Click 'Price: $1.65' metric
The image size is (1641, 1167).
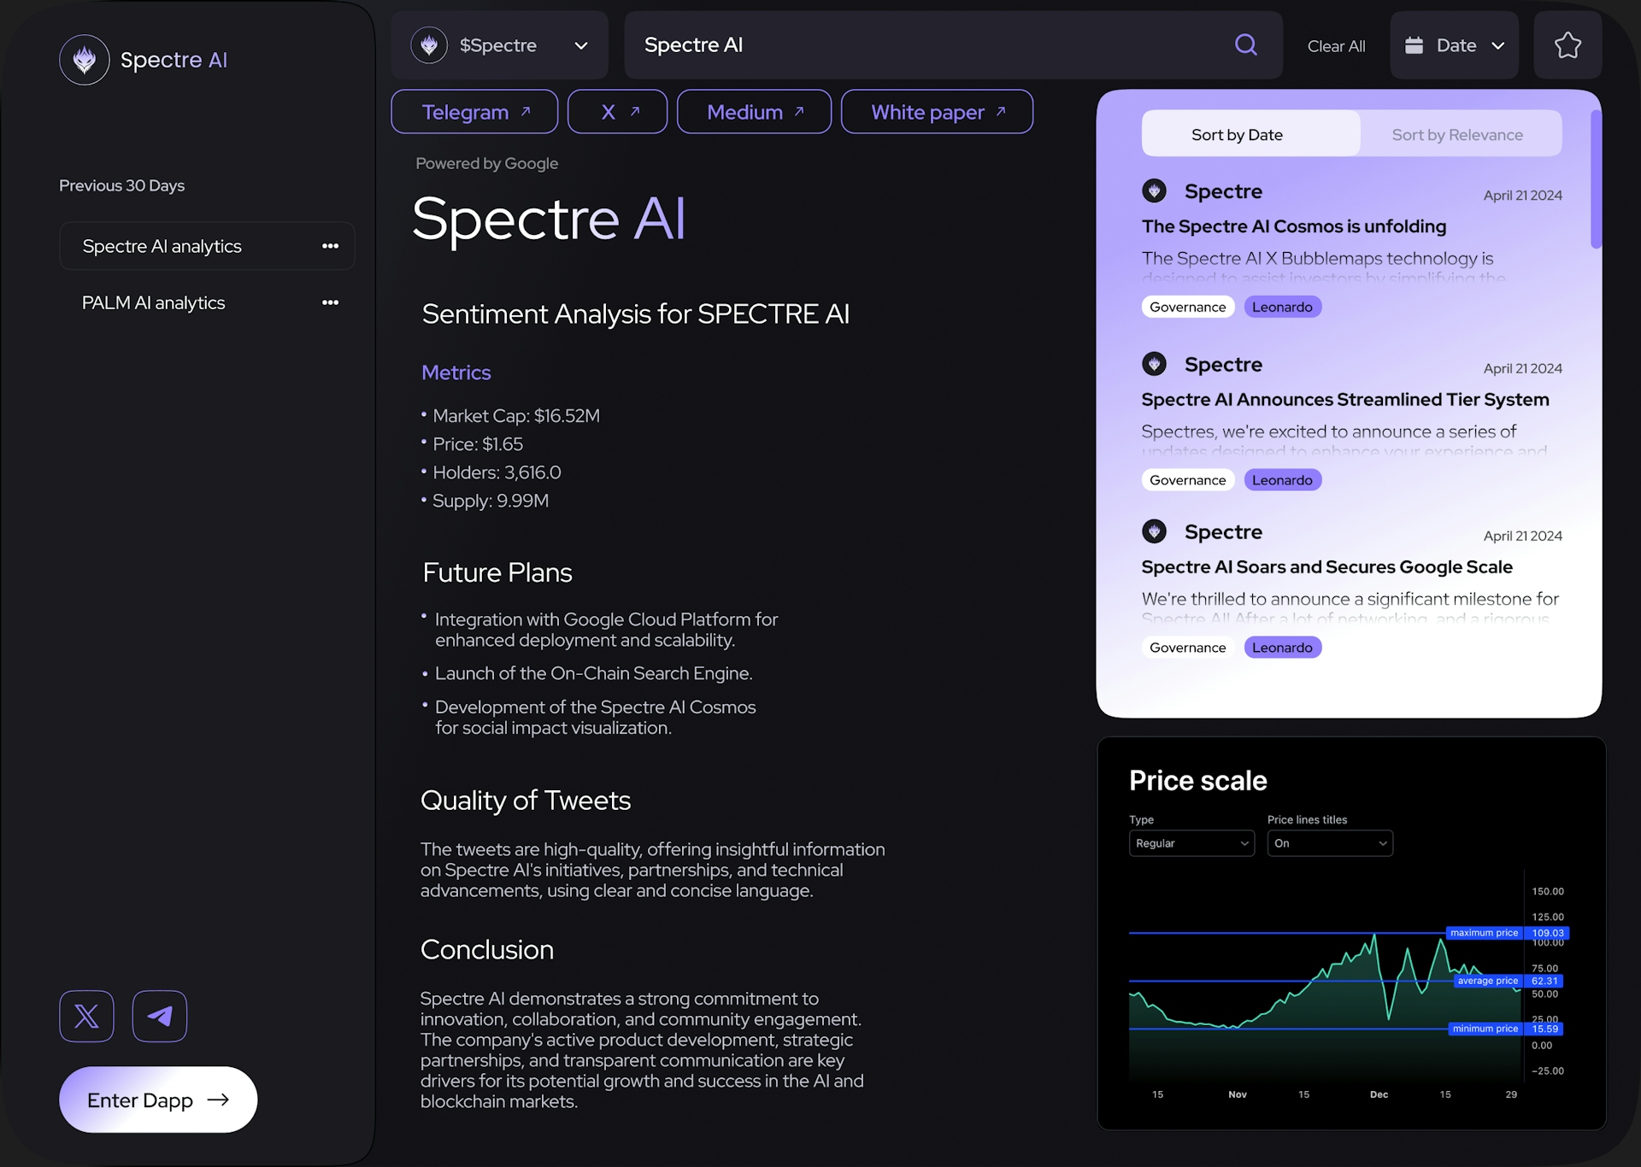tap(478, 444)
